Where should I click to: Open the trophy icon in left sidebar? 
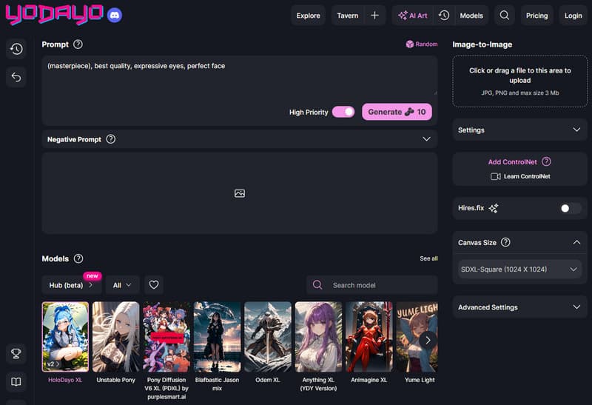coord(16,354)
